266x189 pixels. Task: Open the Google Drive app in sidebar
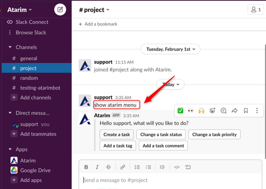[x=35, y=170]
